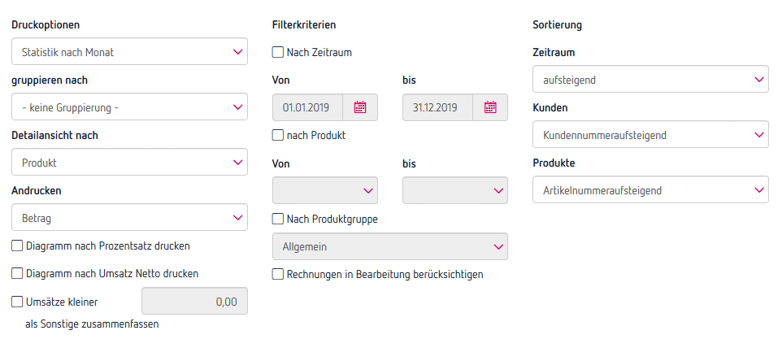Expand the Andrucken Betrag dropdown

(129, 218)
